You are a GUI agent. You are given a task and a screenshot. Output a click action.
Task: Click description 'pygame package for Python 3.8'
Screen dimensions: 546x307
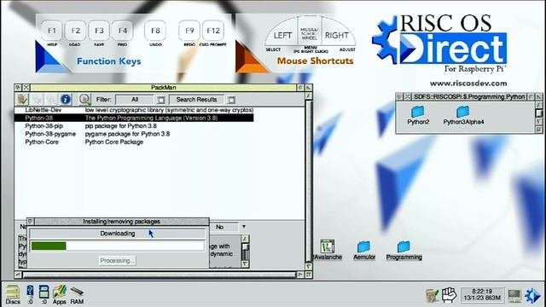(x=127, y=134)
